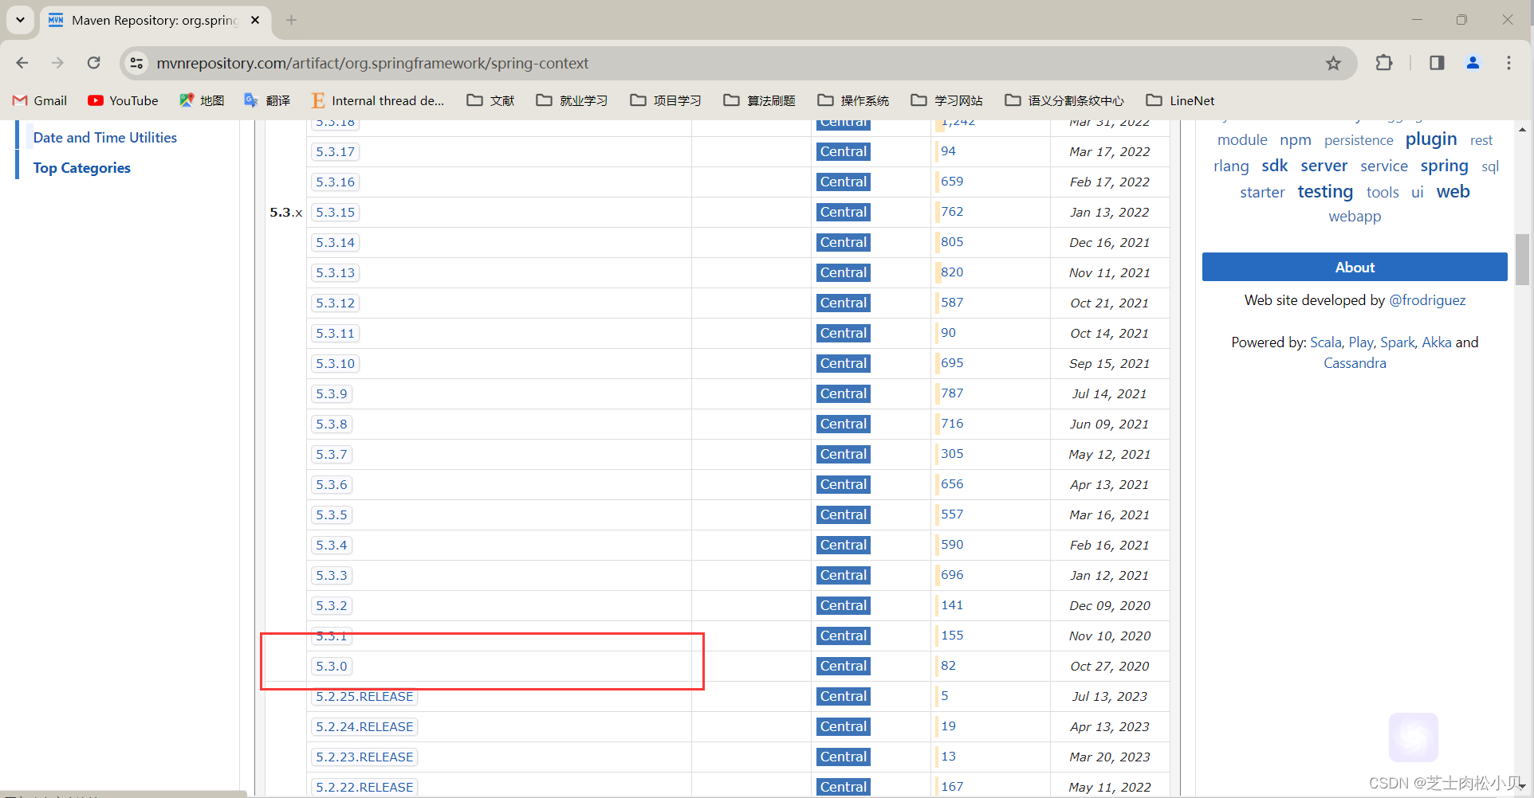Open the LineNet bookmark folder
The height and width of the screenshot is (798, 1534).
[1180, 100]
